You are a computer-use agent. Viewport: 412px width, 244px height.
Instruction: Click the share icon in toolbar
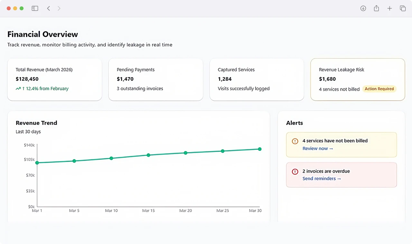[376, 8]
